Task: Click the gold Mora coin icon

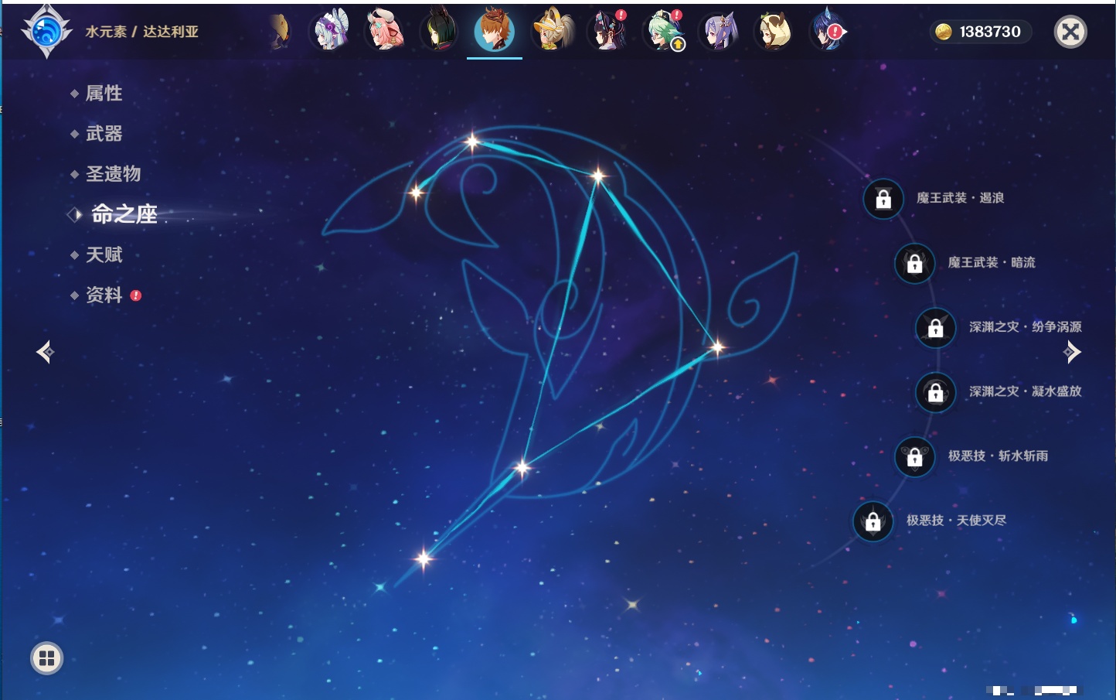Action: click(x=944, y=32)
